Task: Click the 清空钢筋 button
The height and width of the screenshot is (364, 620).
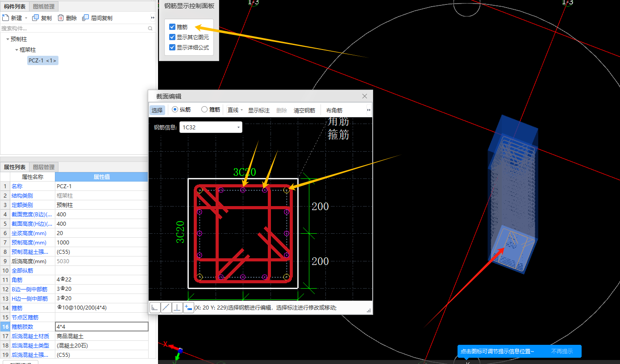Action: point(304,110)
